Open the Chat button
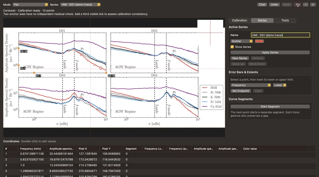The width and height of the screenshot is (319, 177). click(262, 4)
